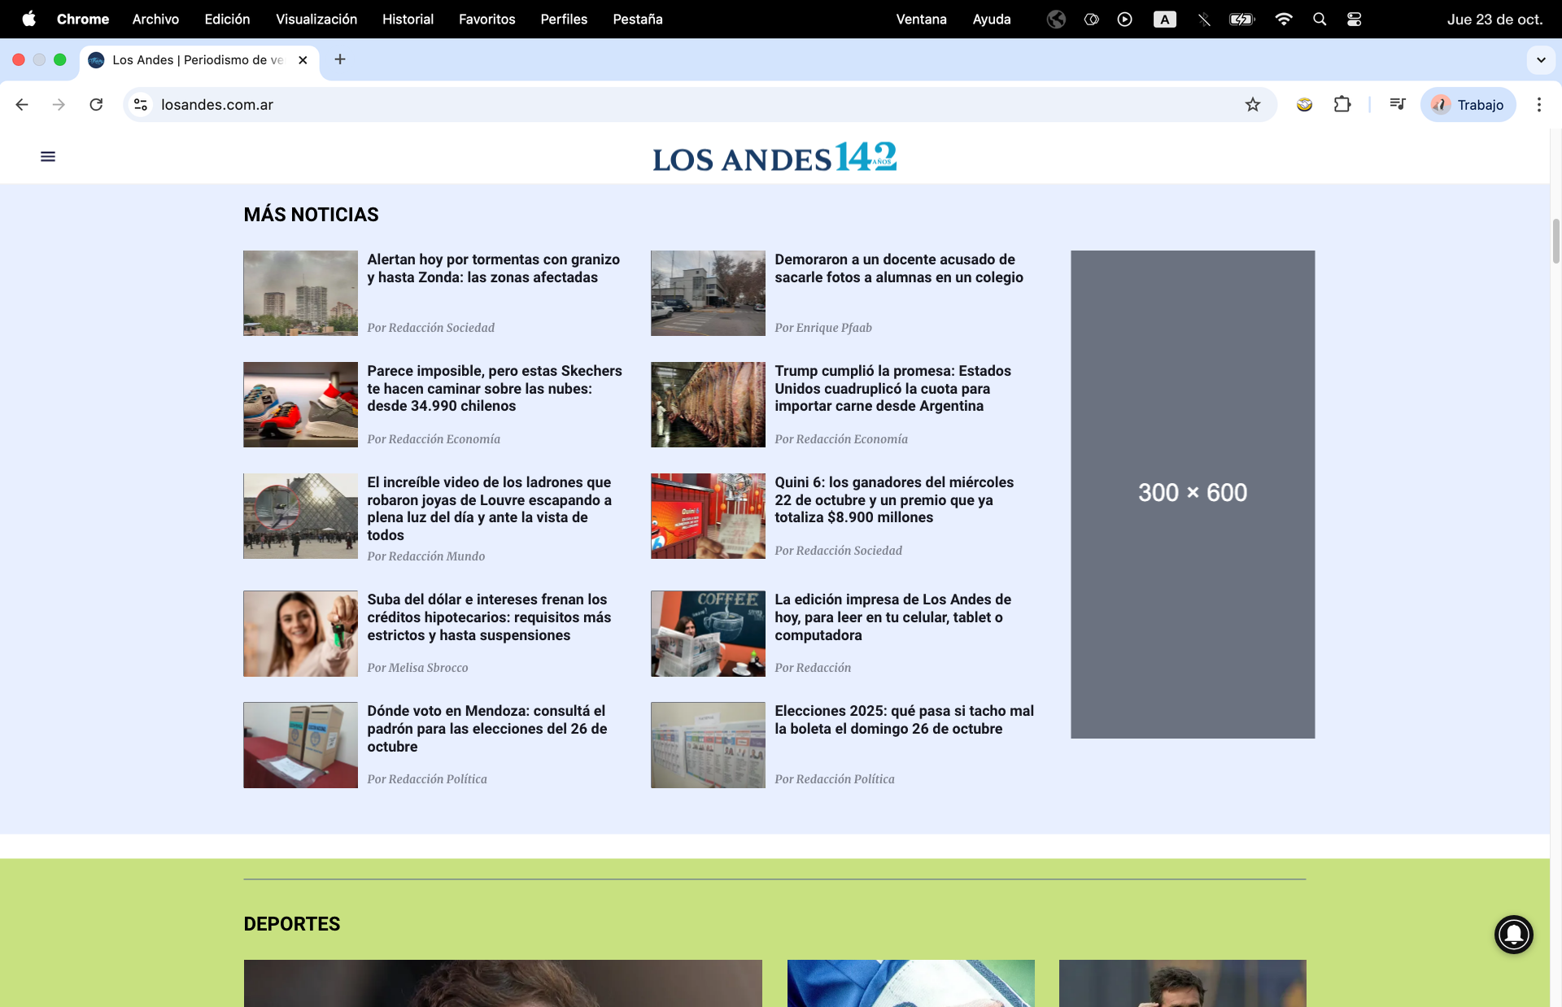Image resolution: width=1562 pixels, height=1007 pixels.
Task: Open the Chrome extensions puzzle icon
Action: pyautogui.click(x=1342, y=104)
